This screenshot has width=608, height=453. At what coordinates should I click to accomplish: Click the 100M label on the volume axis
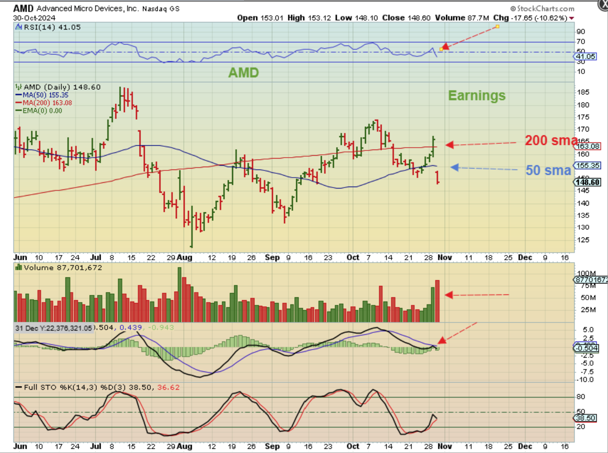pos(586,274)
